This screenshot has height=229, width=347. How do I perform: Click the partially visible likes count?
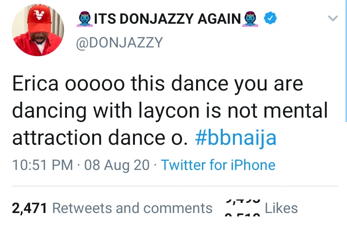244,208
